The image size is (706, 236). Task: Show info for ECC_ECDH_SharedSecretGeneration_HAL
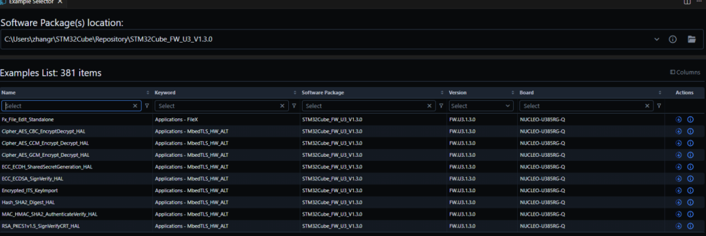click(x=690, y=167)
